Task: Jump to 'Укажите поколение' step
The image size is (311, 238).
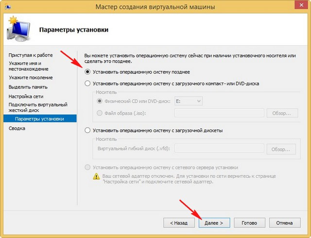Action: (31, 78)
